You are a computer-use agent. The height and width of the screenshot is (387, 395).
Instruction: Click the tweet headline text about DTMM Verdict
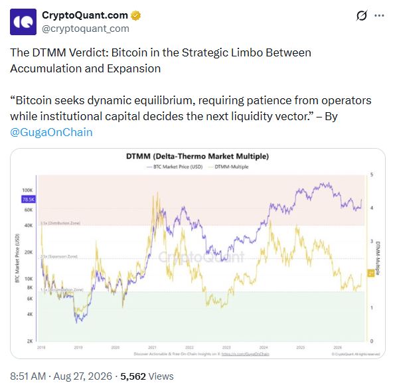coord(161,60)
